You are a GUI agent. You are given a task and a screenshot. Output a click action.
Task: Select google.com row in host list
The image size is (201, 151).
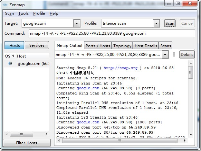[27, 63]
